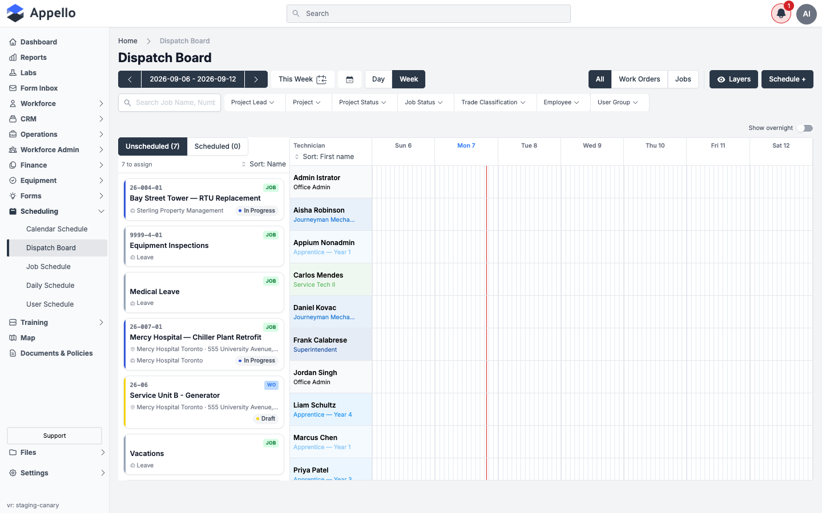
Task: Go to previous week arrow
Action: 130,79
